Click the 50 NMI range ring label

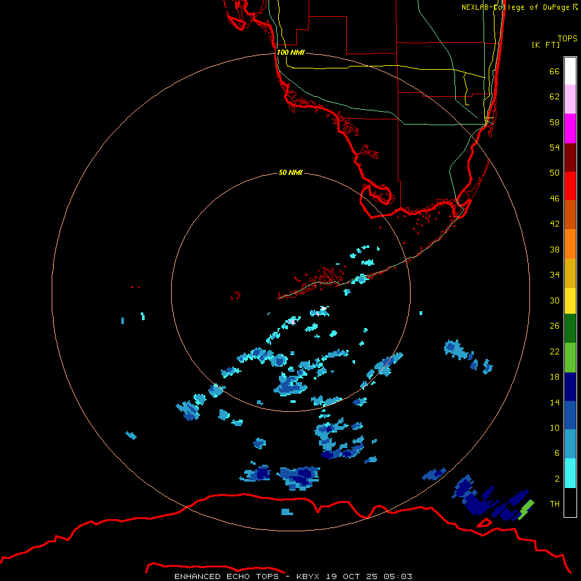290,172
